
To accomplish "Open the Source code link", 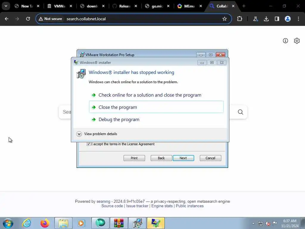I will click(x=112, y=206).
